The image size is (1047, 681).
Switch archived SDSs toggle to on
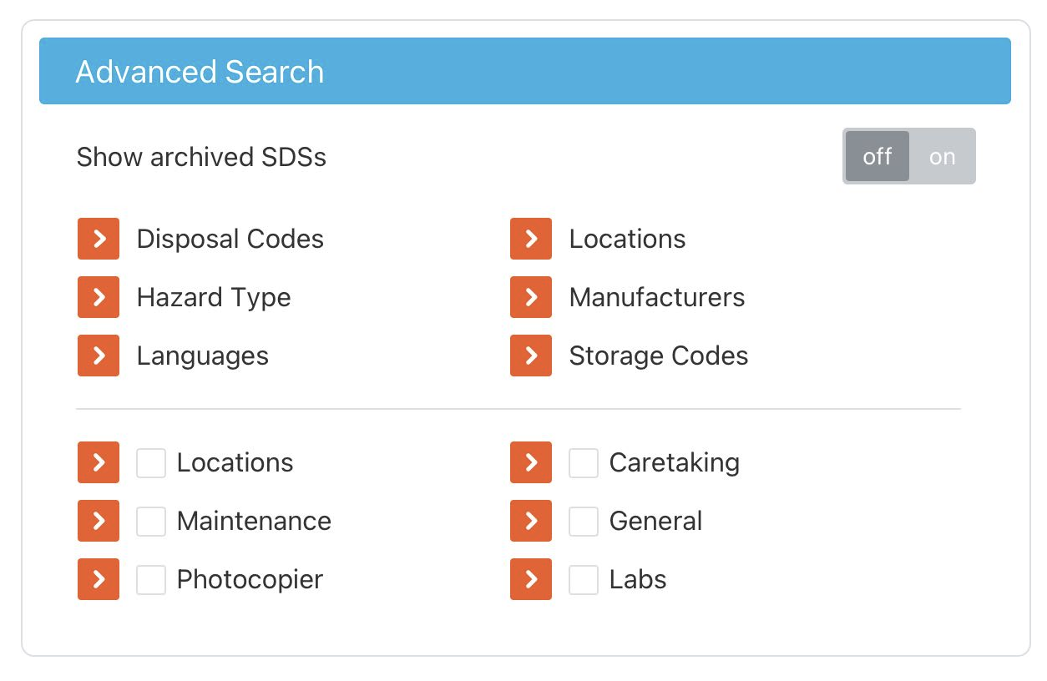click(942, 156)
